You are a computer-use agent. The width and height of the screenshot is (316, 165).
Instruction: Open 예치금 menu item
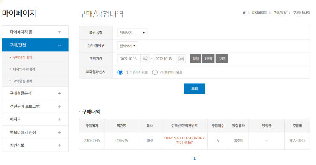15,119
